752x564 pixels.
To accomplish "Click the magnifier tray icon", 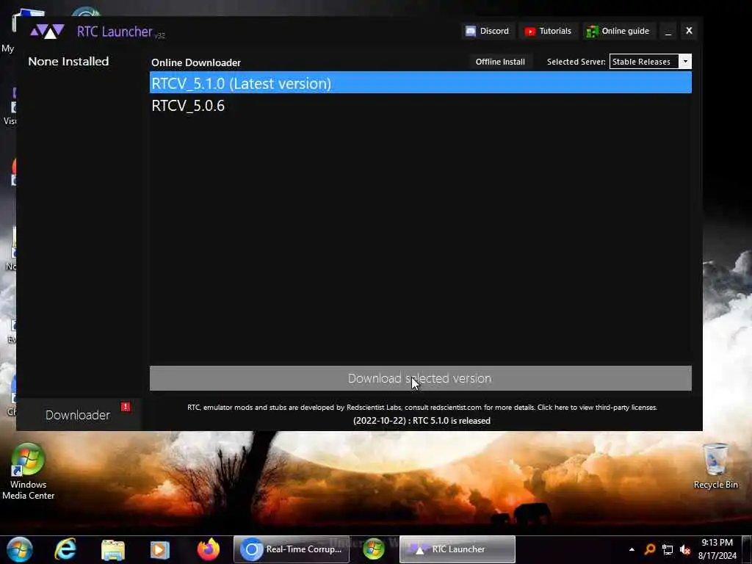I will pyautogui.click(x=650, y=549).
